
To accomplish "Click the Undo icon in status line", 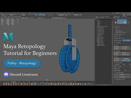I will click(15, 15).
